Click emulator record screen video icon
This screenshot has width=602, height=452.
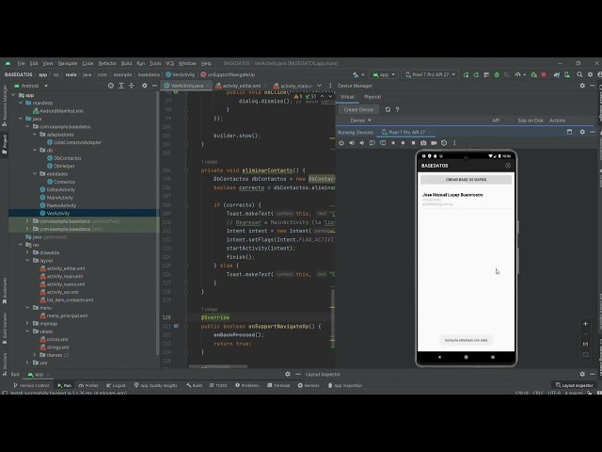(434, 142)
